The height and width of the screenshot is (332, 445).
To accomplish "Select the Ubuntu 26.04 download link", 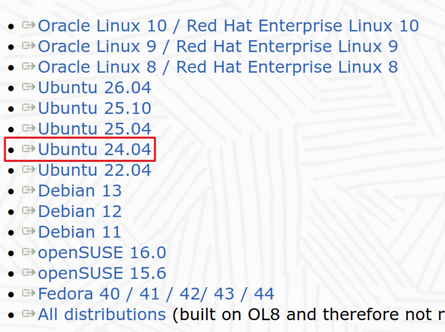I will (94, 88).
